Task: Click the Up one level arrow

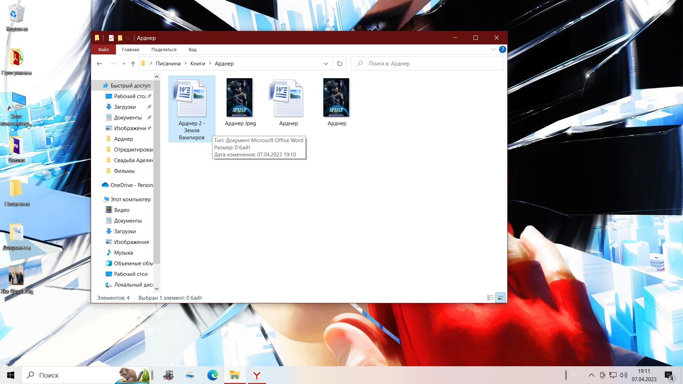Action: 133,64
